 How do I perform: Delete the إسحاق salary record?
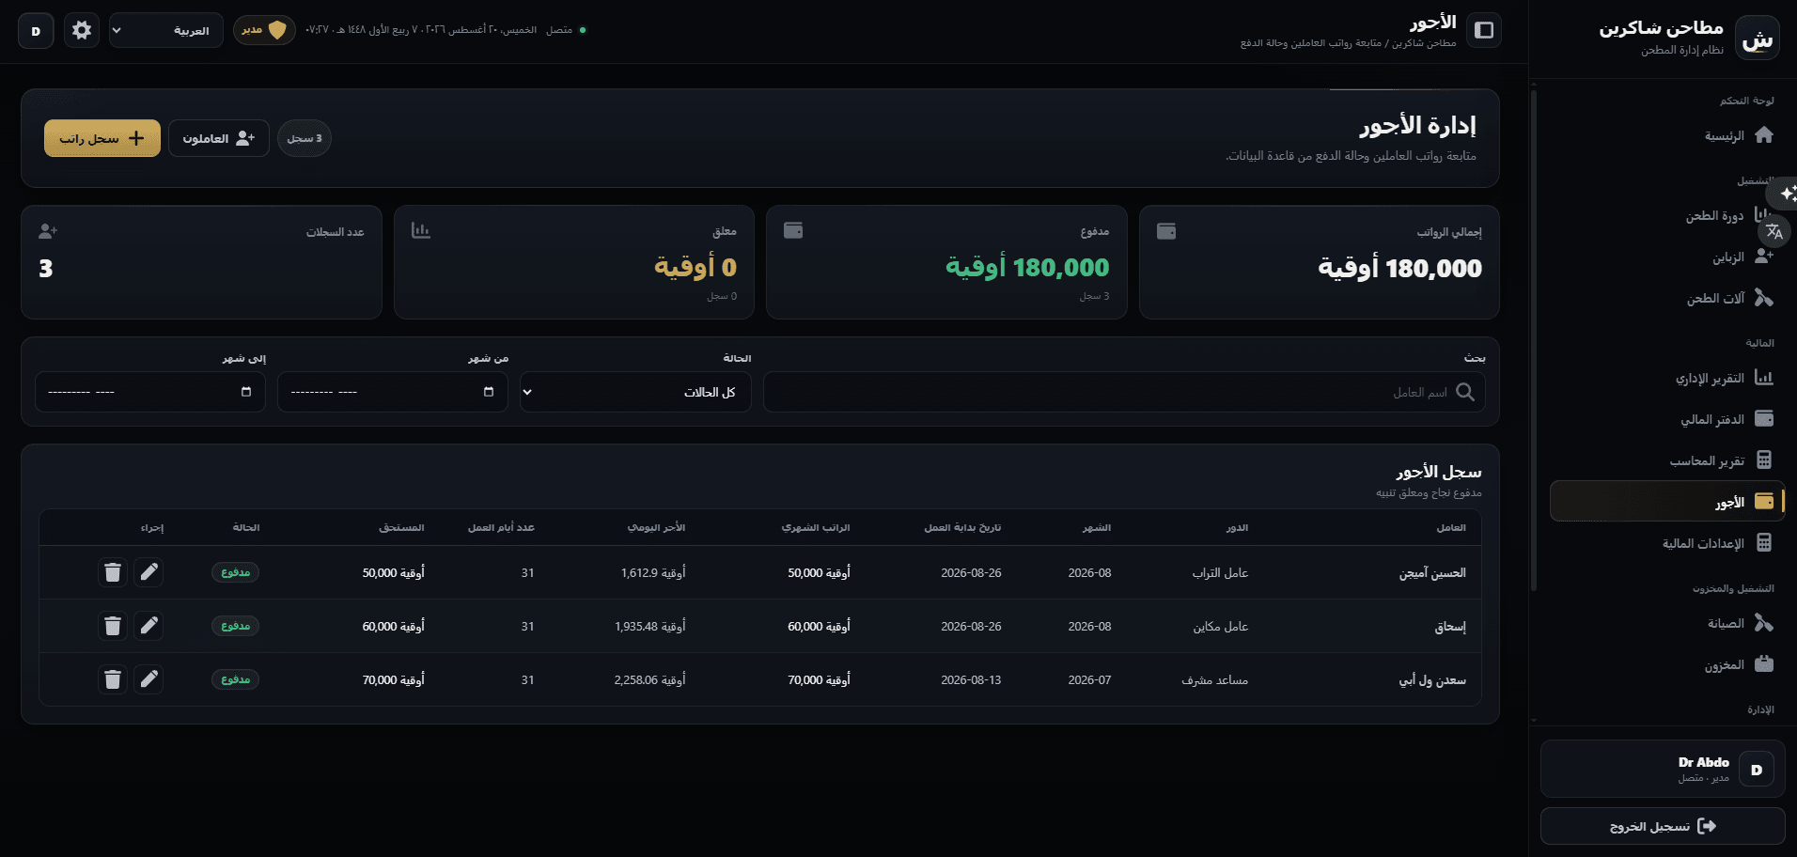(x=113, y=626)
